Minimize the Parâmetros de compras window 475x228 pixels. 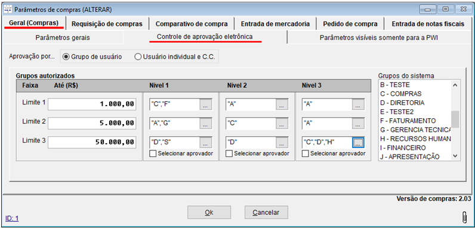(428, 9)
